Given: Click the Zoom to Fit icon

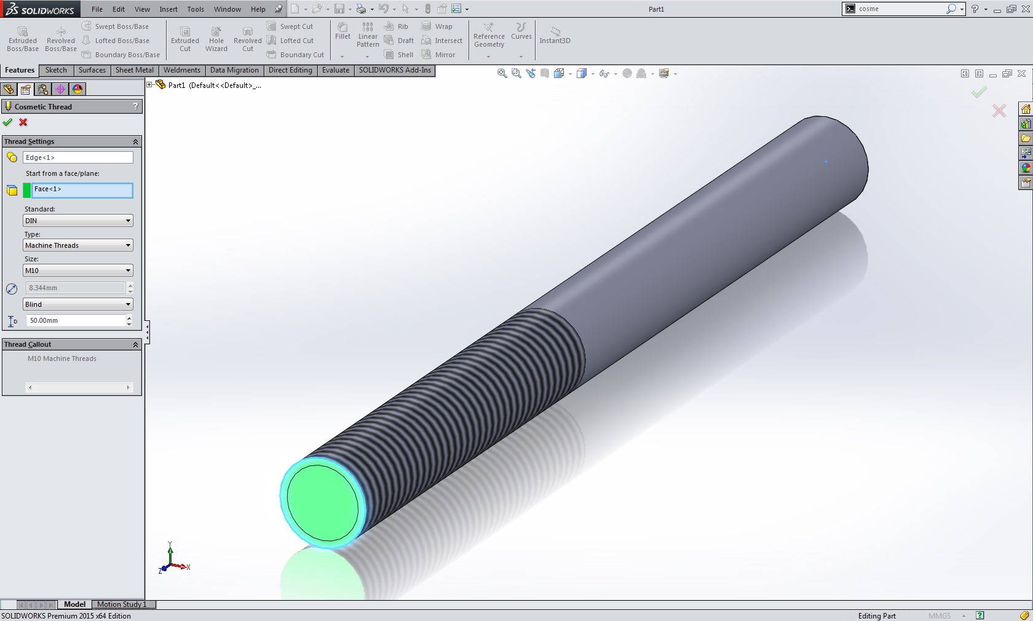Looking at the screenshot, I should click(x=502, y=74).
